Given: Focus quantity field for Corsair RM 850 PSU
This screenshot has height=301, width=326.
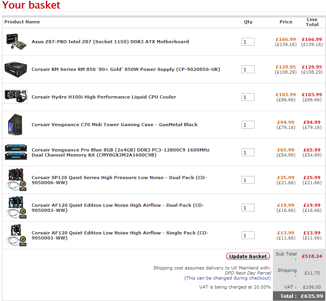Looking at the screenshot, I should [x=248, y=69].
